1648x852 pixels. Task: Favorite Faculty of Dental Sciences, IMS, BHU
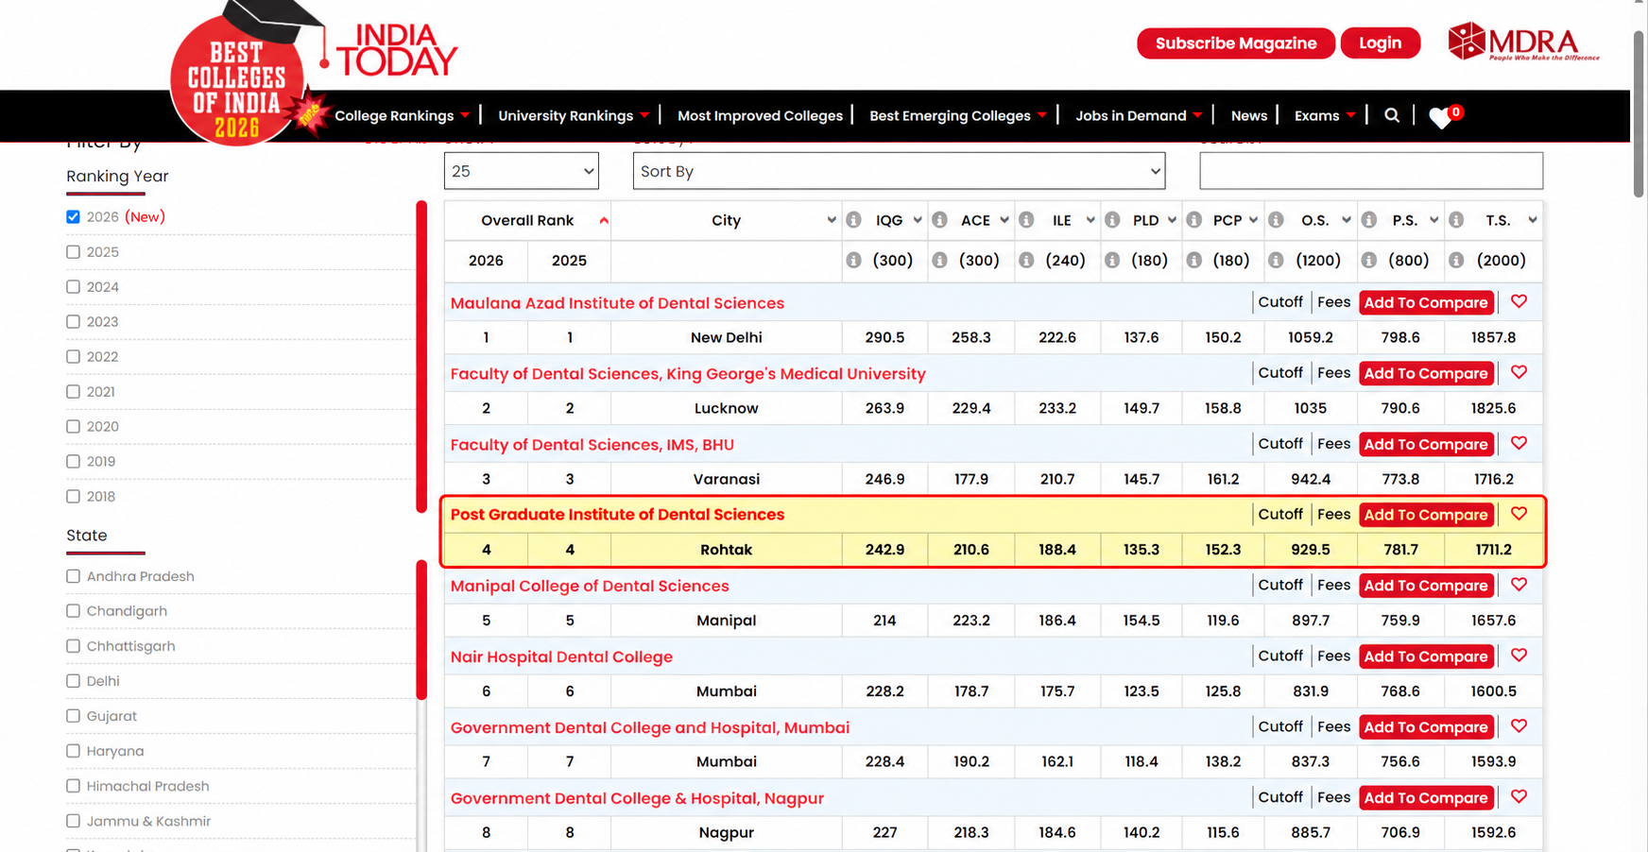[x=1519, y=443]
